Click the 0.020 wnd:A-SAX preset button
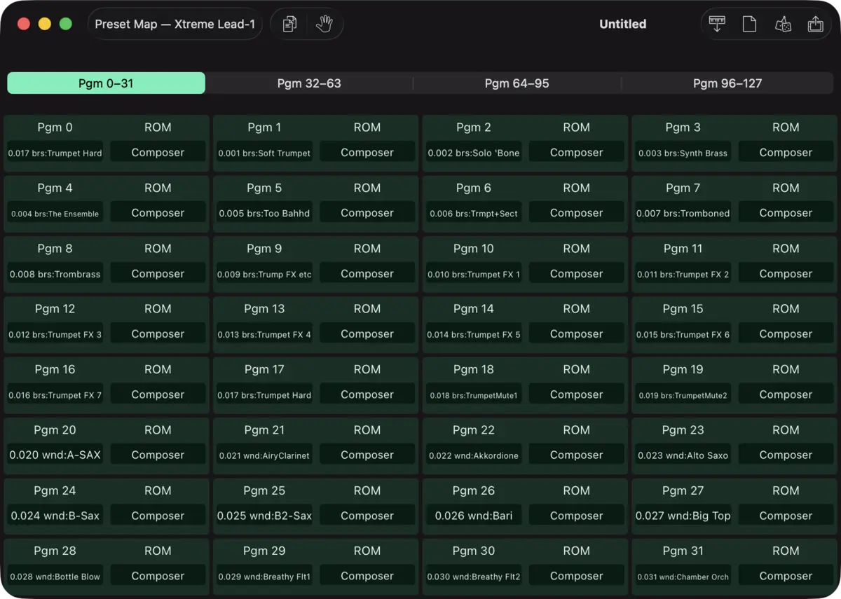This screenshot has width=841, height=599. tap(55, 455)
